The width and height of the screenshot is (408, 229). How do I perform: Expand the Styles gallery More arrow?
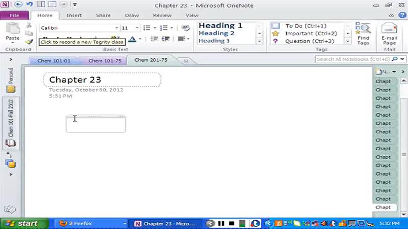coord(260,41)
